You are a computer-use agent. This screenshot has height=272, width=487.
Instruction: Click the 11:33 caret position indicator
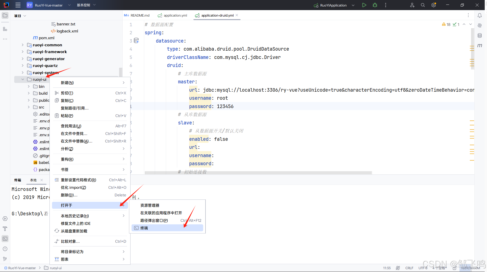[x=387, y=268]
